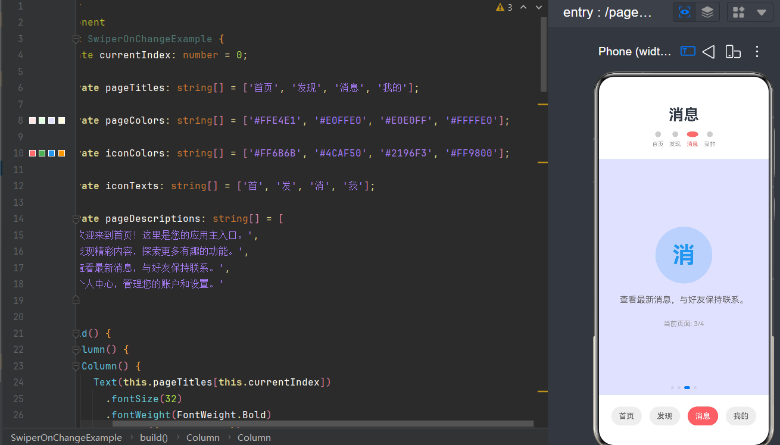Click the #FFE4E1 color swatch on line 8
This screenshot has width=780, height=445.
(33, 121)
